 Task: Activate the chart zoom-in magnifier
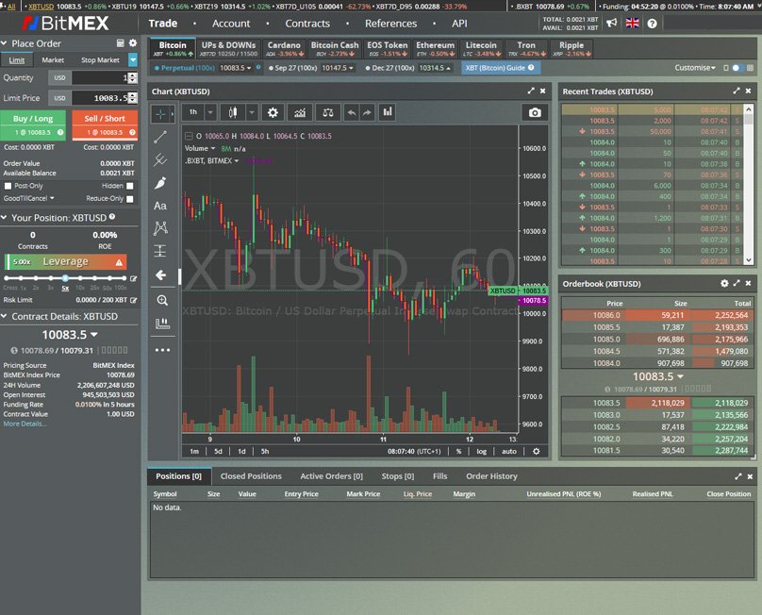[x=162, y=301]
